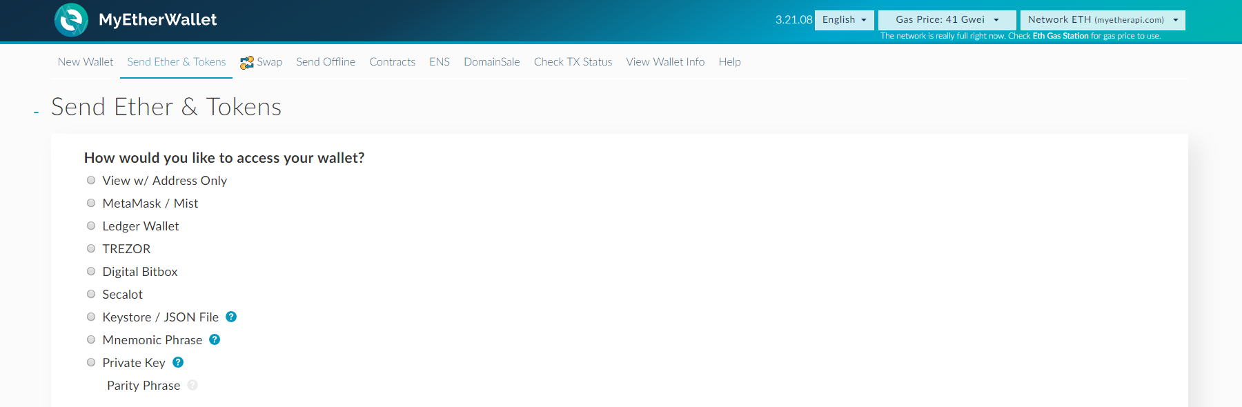Go to Check TX Status tab

click(573, 62)
